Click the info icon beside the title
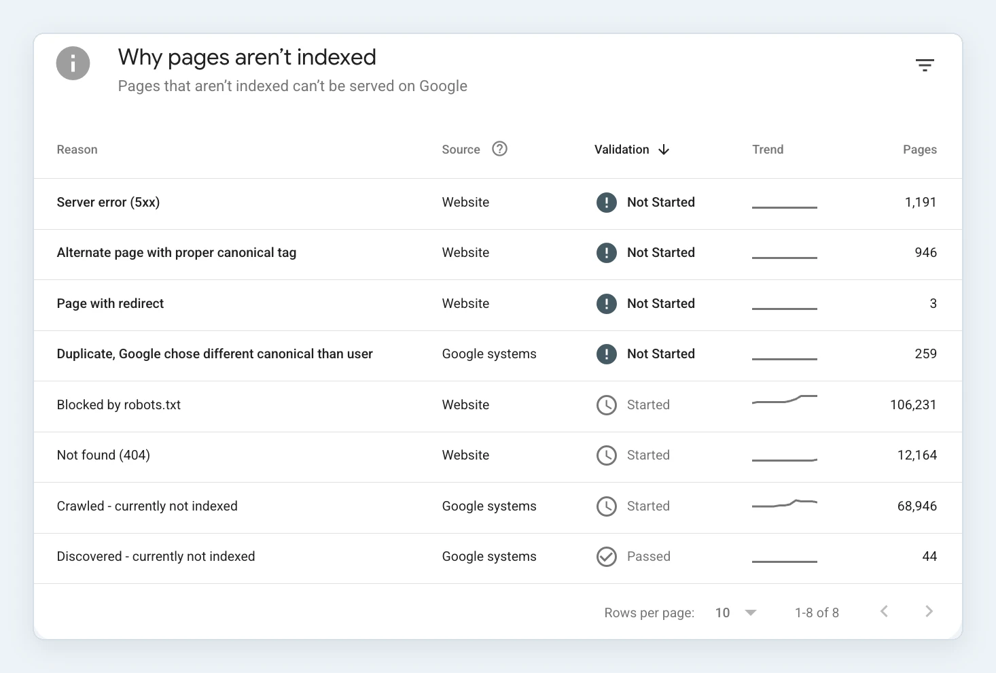Screen dimensions: 996x673 [73, 63]
